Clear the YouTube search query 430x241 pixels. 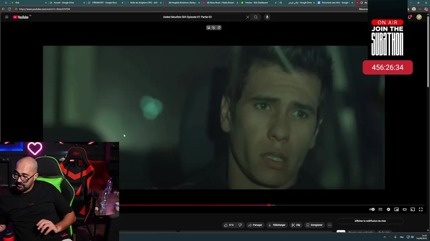pos(248,17)
